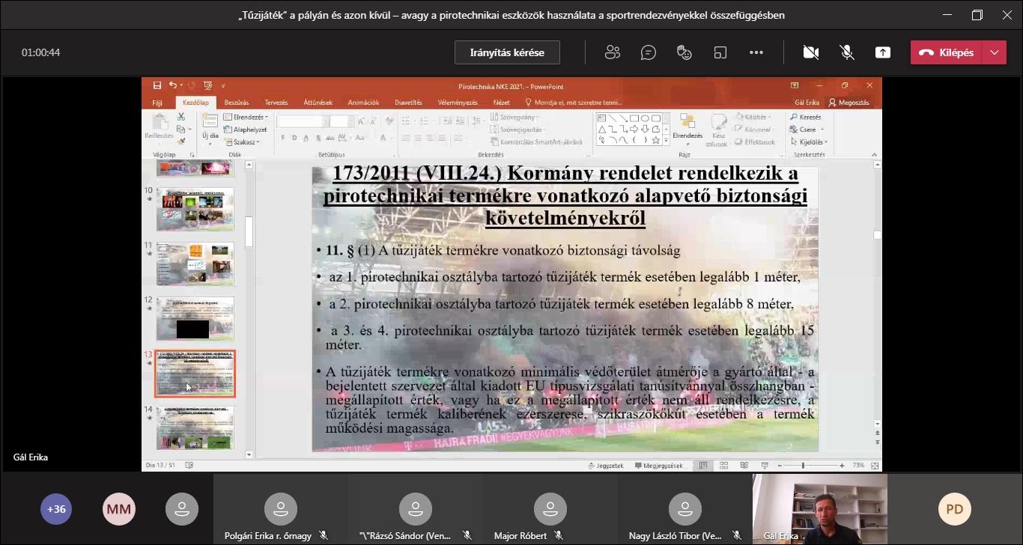The height and width of the screenshot is (545, 1023).
Task: Click the Mondja el search box
Action: click(574, 103)
